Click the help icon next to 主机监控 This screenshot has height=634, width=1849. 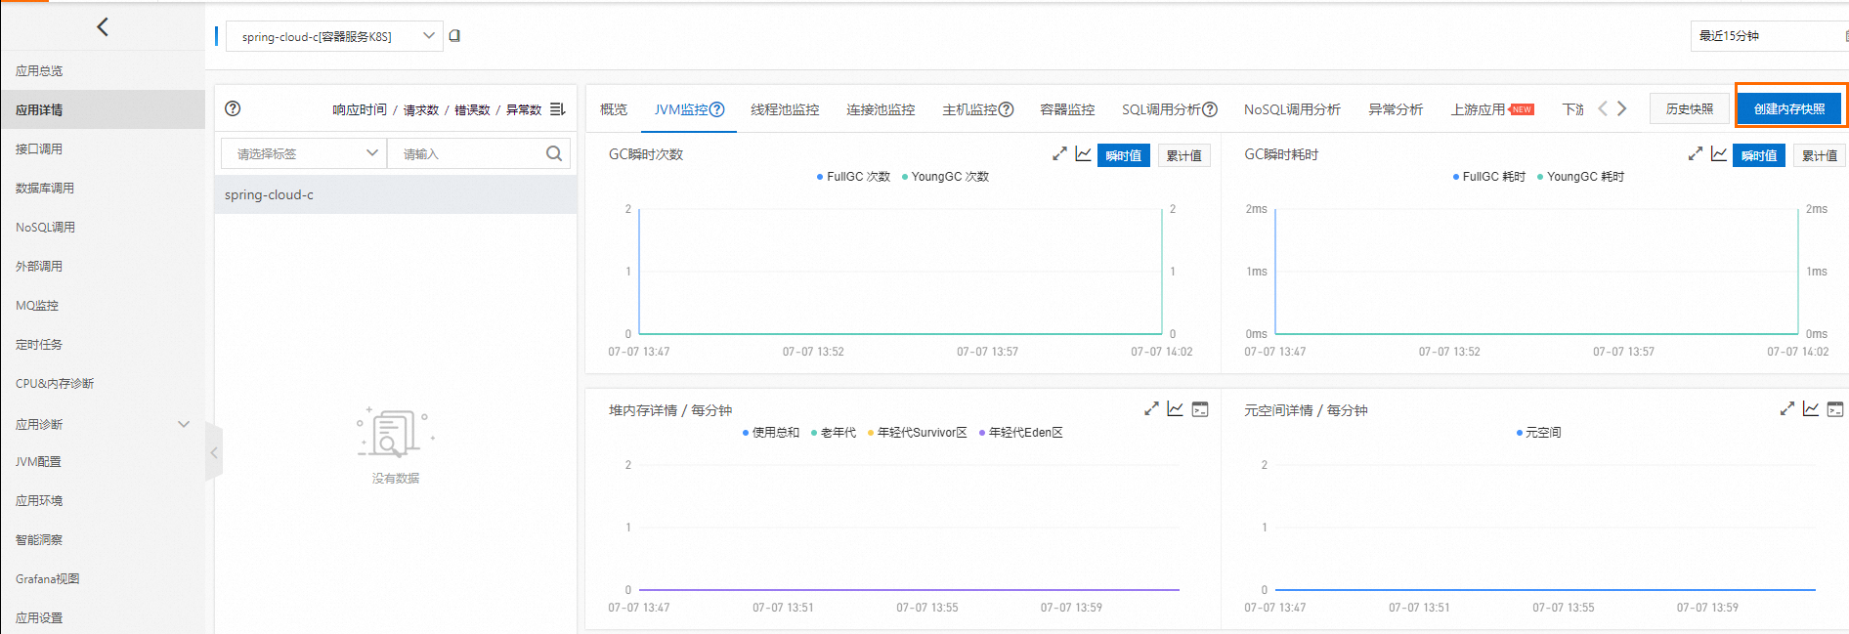click(x=1006, y=109)
